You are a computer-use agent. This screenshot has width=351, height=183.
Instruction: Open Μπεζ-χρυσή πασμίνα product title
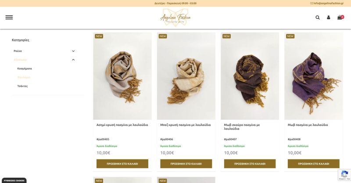185,125
